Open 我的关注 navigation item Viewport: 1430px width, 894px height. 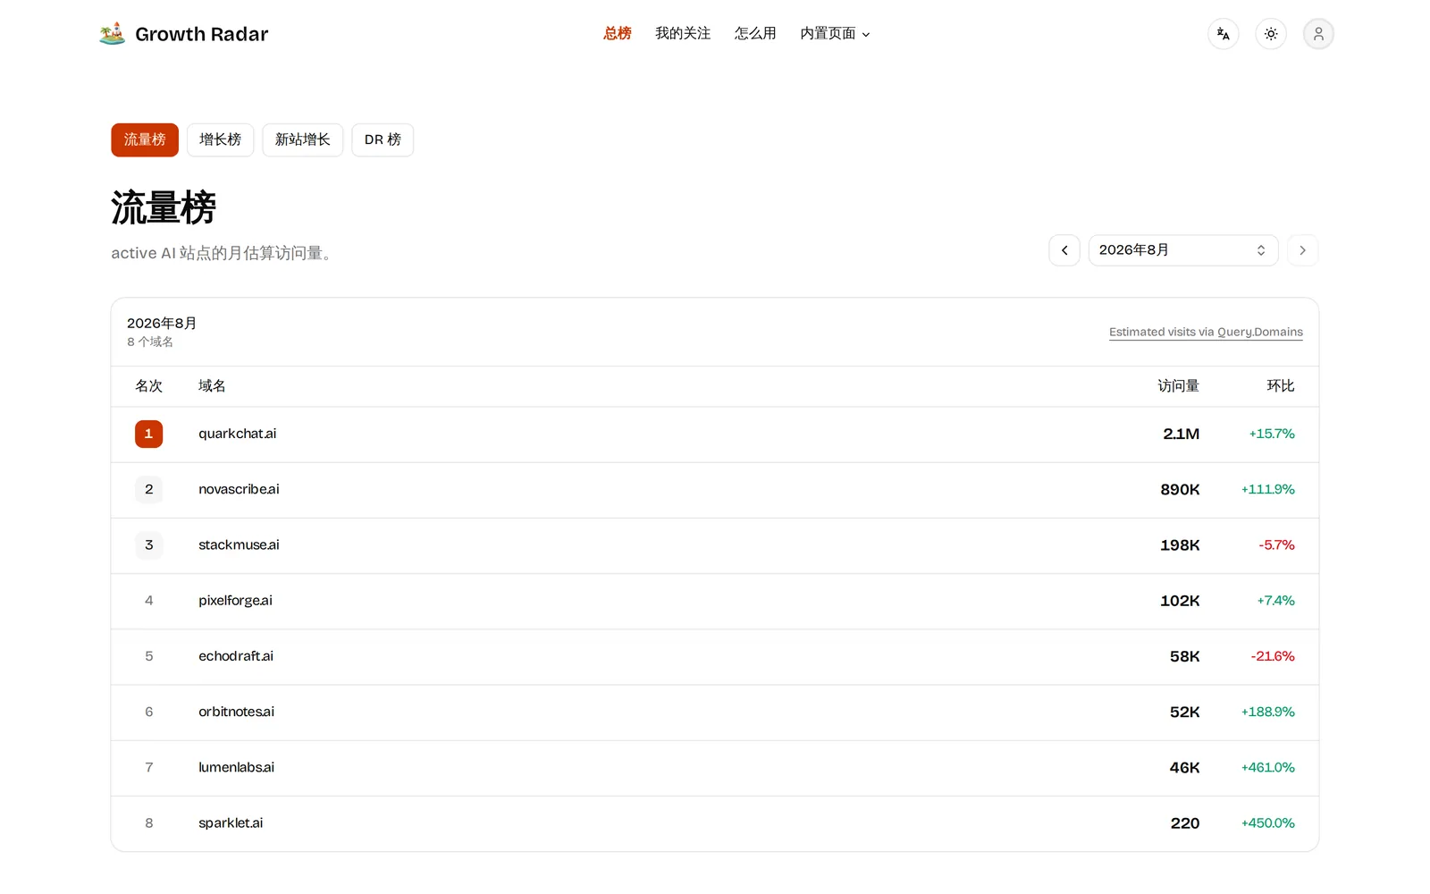tap(683, 34)
